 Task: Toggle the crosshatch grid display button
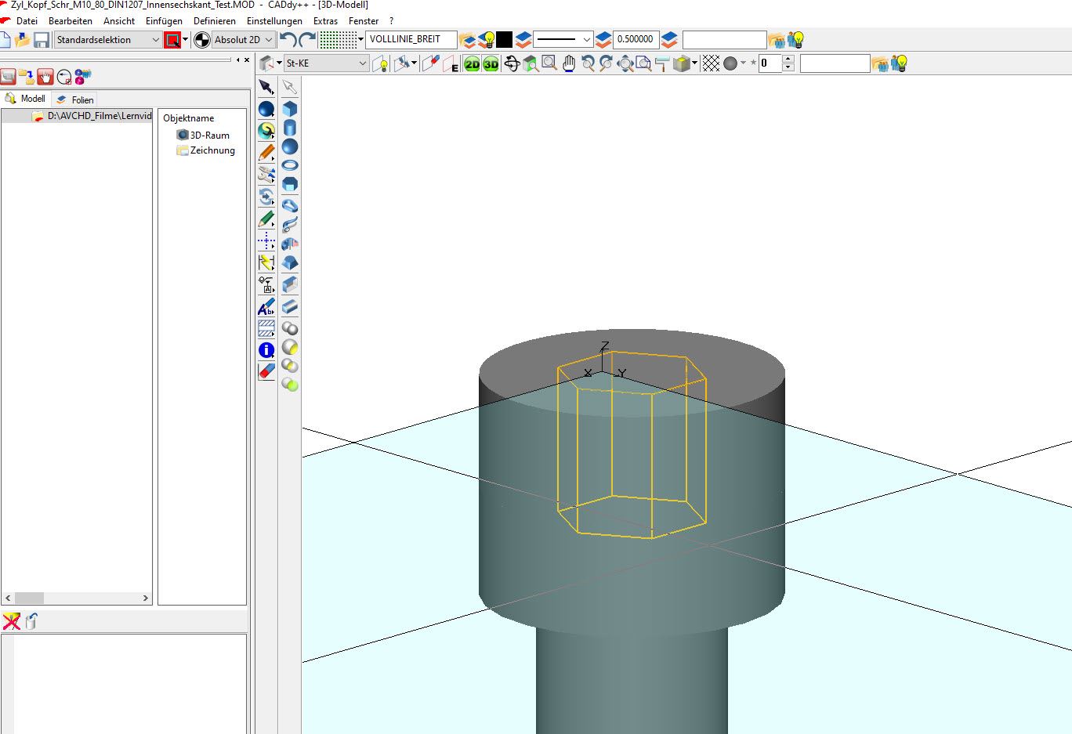click(x=711, y=63)
